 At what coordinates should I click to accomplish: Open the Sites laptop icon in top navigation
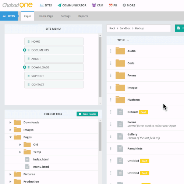pyautogui.click(x=42, y=5)
